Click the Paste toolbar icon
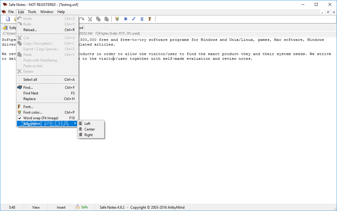337x211 pixels. coord(106,19)
